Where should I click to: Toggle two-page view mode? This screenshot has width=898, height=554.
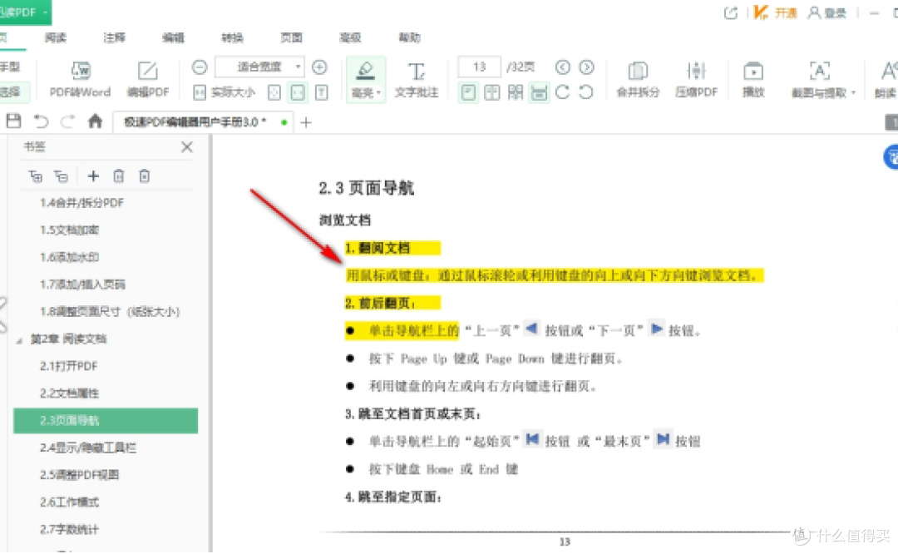click(x=492, y=92)
